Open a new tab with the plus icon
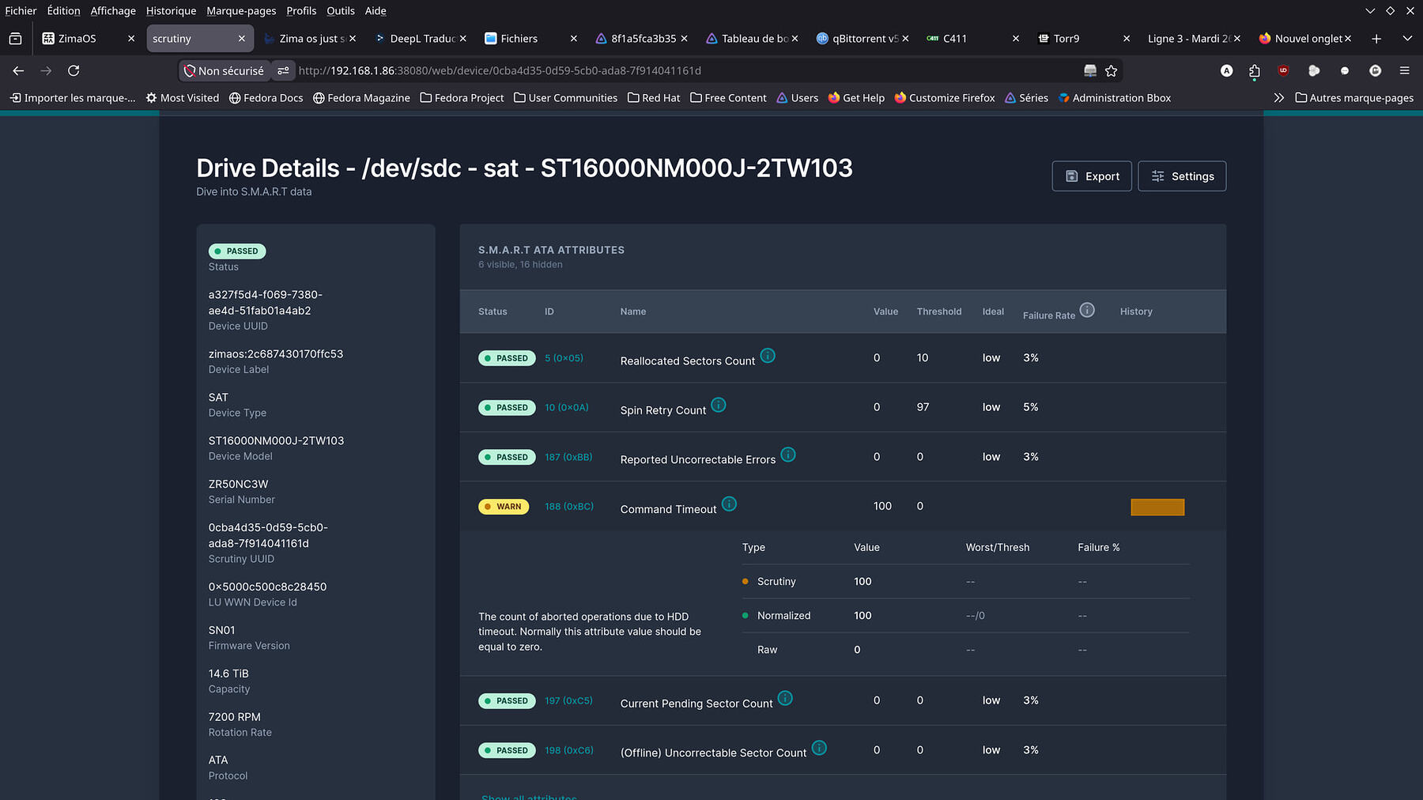Image resolution: width=1423 pixels, height=800 pixels. 1376,39
